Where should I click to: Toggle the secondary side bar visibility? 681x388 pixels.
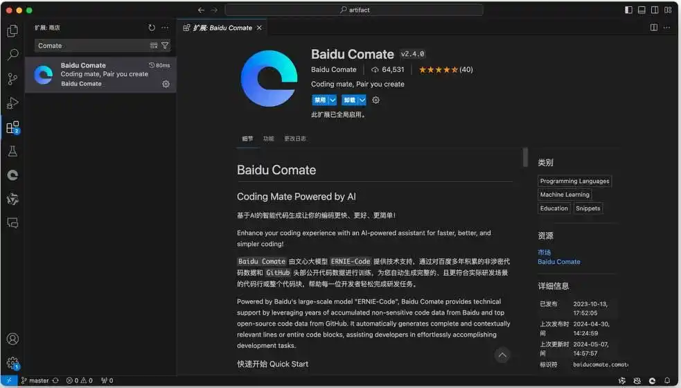(655, 10)
